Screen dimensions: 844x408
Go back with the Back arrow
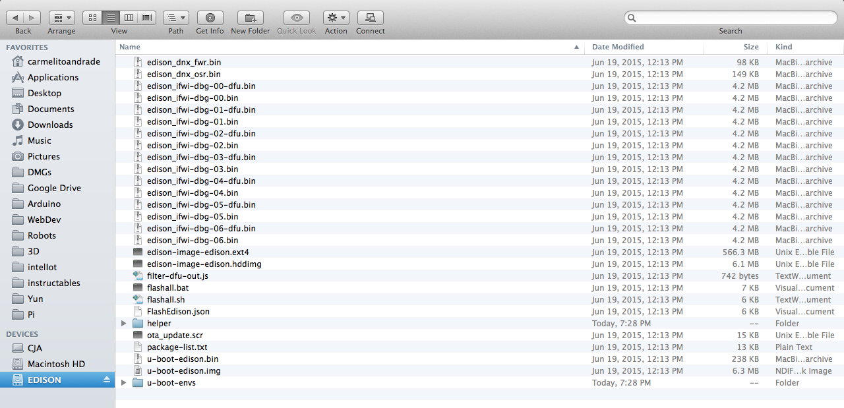pos(15,18)
